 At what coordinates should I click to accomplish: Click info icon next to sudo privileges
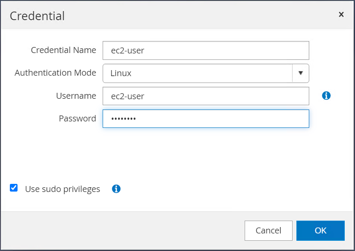pyautogui.click(x=116, y=189)
